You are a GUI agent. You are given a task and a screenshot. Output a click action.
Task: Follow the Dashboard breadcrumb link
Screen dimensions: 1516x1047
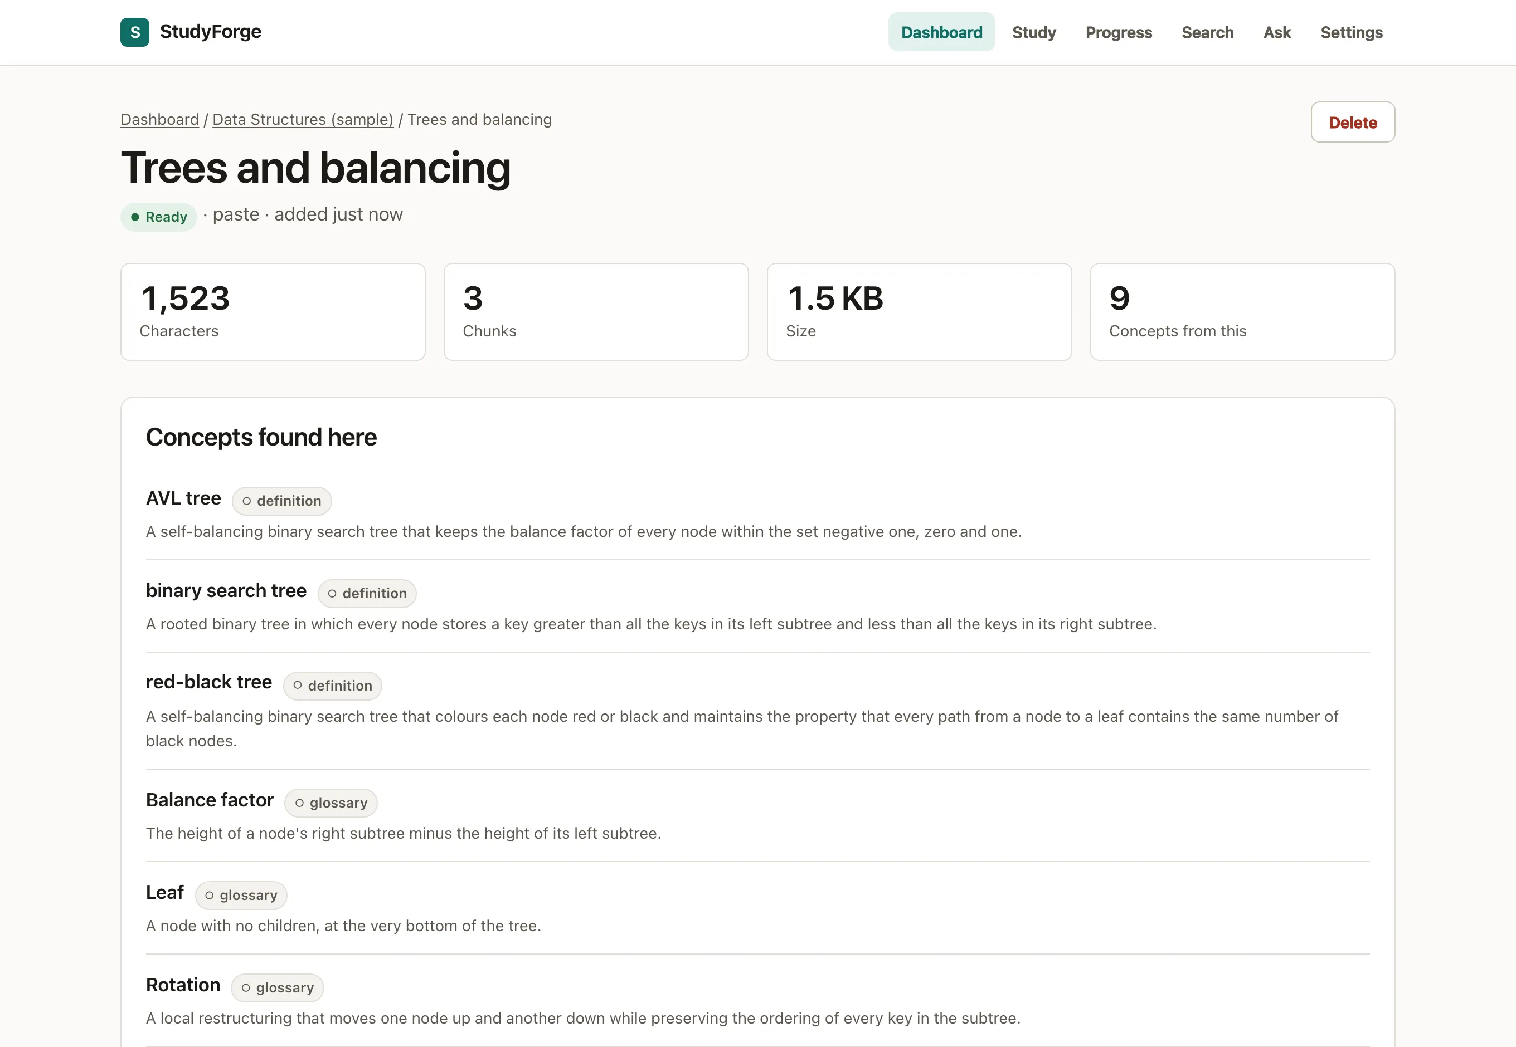[159, 119]
